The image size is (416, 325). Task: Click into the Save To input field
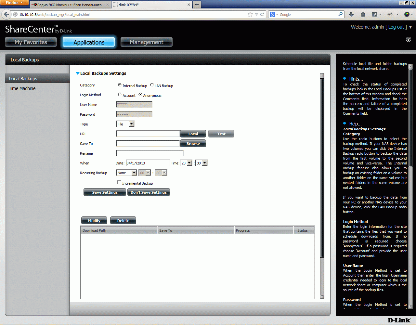(x=148, y=143)
